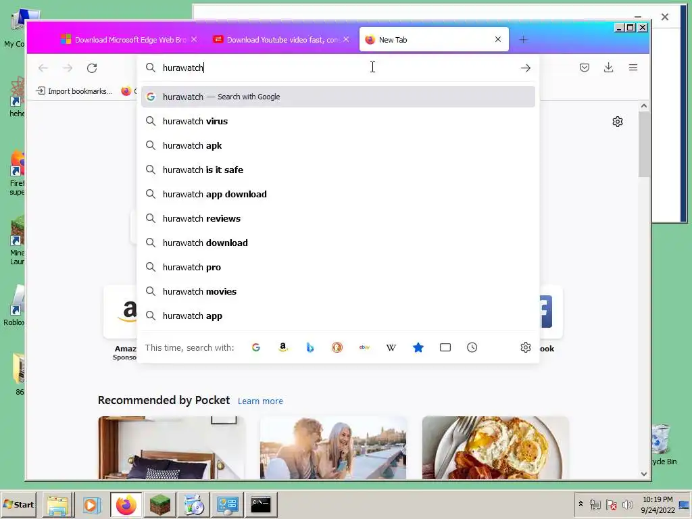Image resolution: width=692 pixels, height=519 pixels.
Task: Open the command prompt taskbar icon
Action: (261, 504)
